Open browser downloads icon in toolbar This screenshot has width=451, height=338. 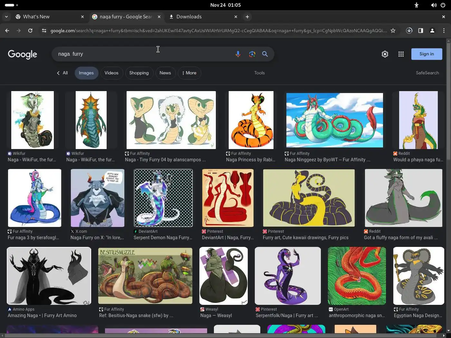(x=409, y=31)
